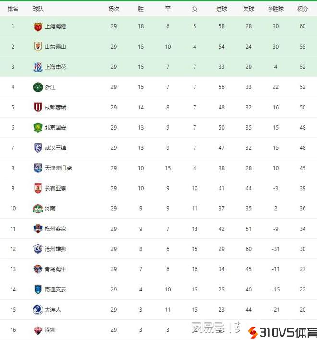Click the 上海海港 team logo
The height and width of the screenshot is (340, 317).
38,27
